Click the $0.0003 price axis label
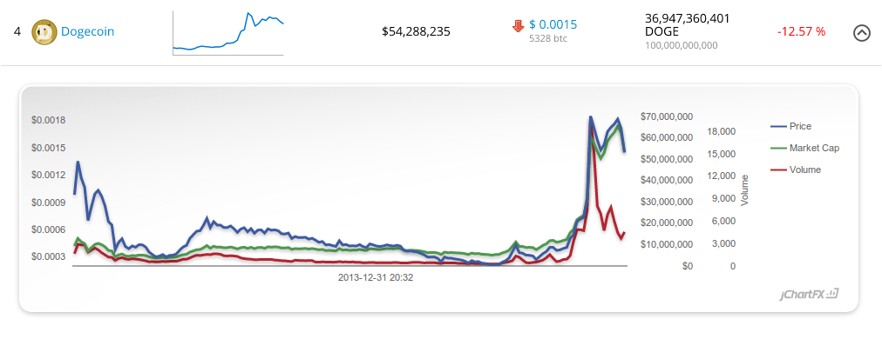 (x=49, y=256)
